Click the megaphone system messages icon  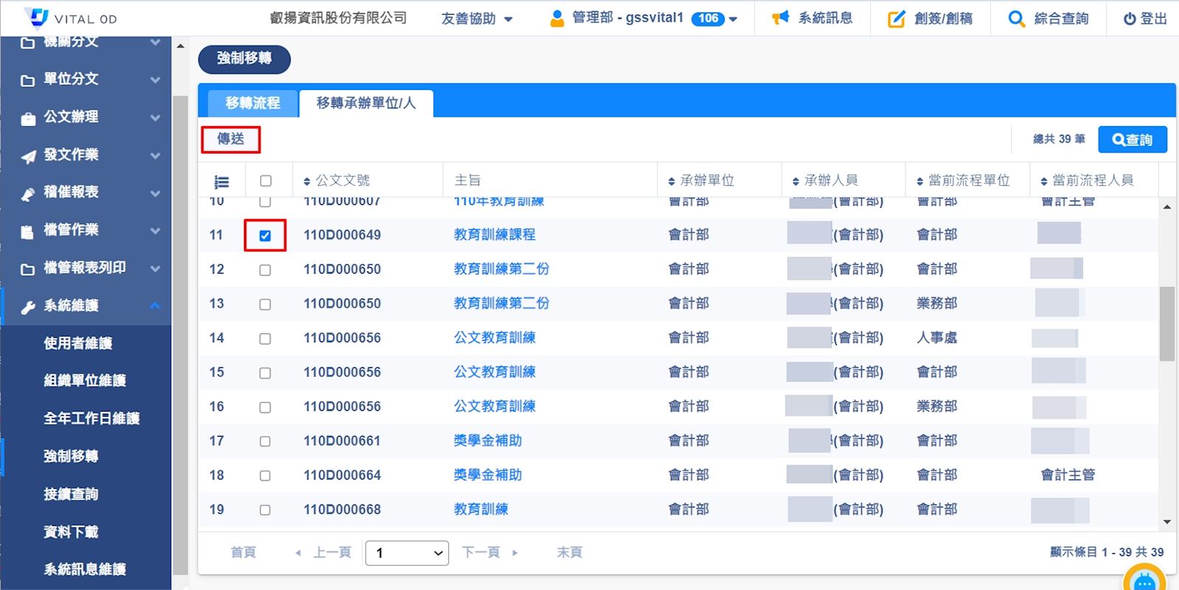[780, 18]
